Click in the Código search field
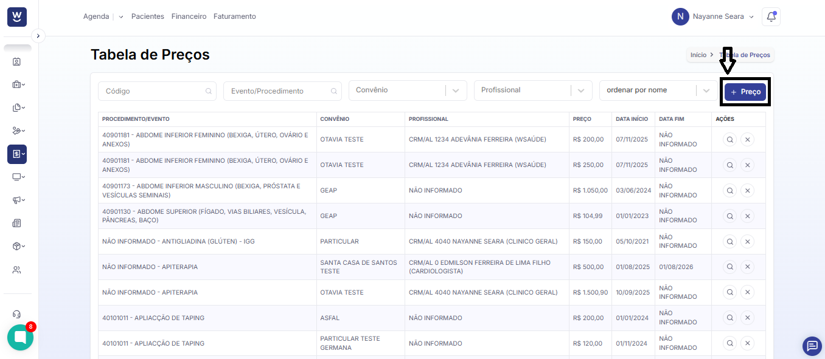825x359 pixels. pos(157,91)
